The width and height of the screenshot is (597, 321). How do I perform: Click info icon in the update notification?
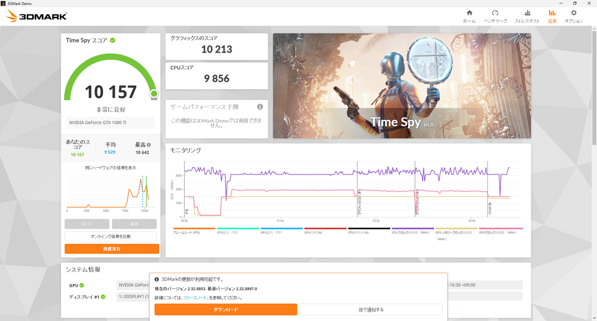coord(157,279)
